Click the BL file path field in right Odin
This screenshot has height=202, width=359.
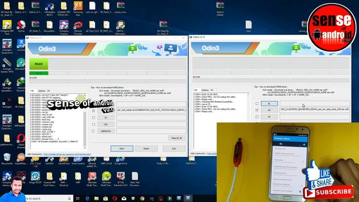pos(315,103)
